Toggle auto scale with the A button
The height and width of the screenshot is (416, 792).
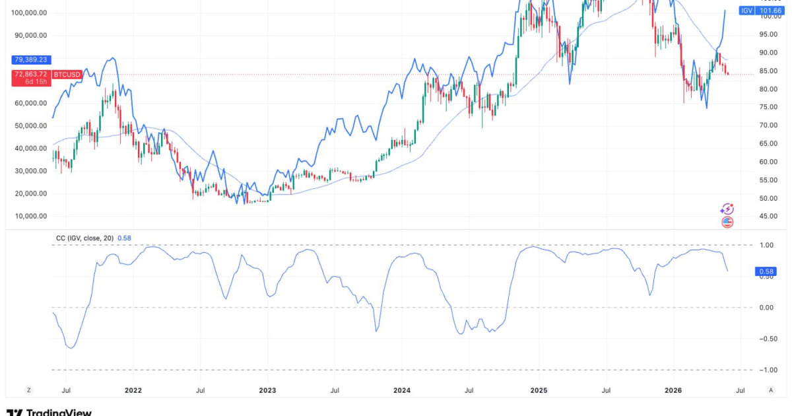[x=771, y=390]
